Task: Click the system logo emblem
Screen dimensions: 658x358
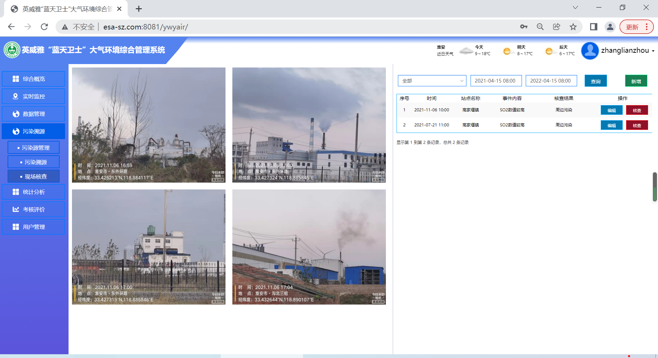Action: click(12, 50)
